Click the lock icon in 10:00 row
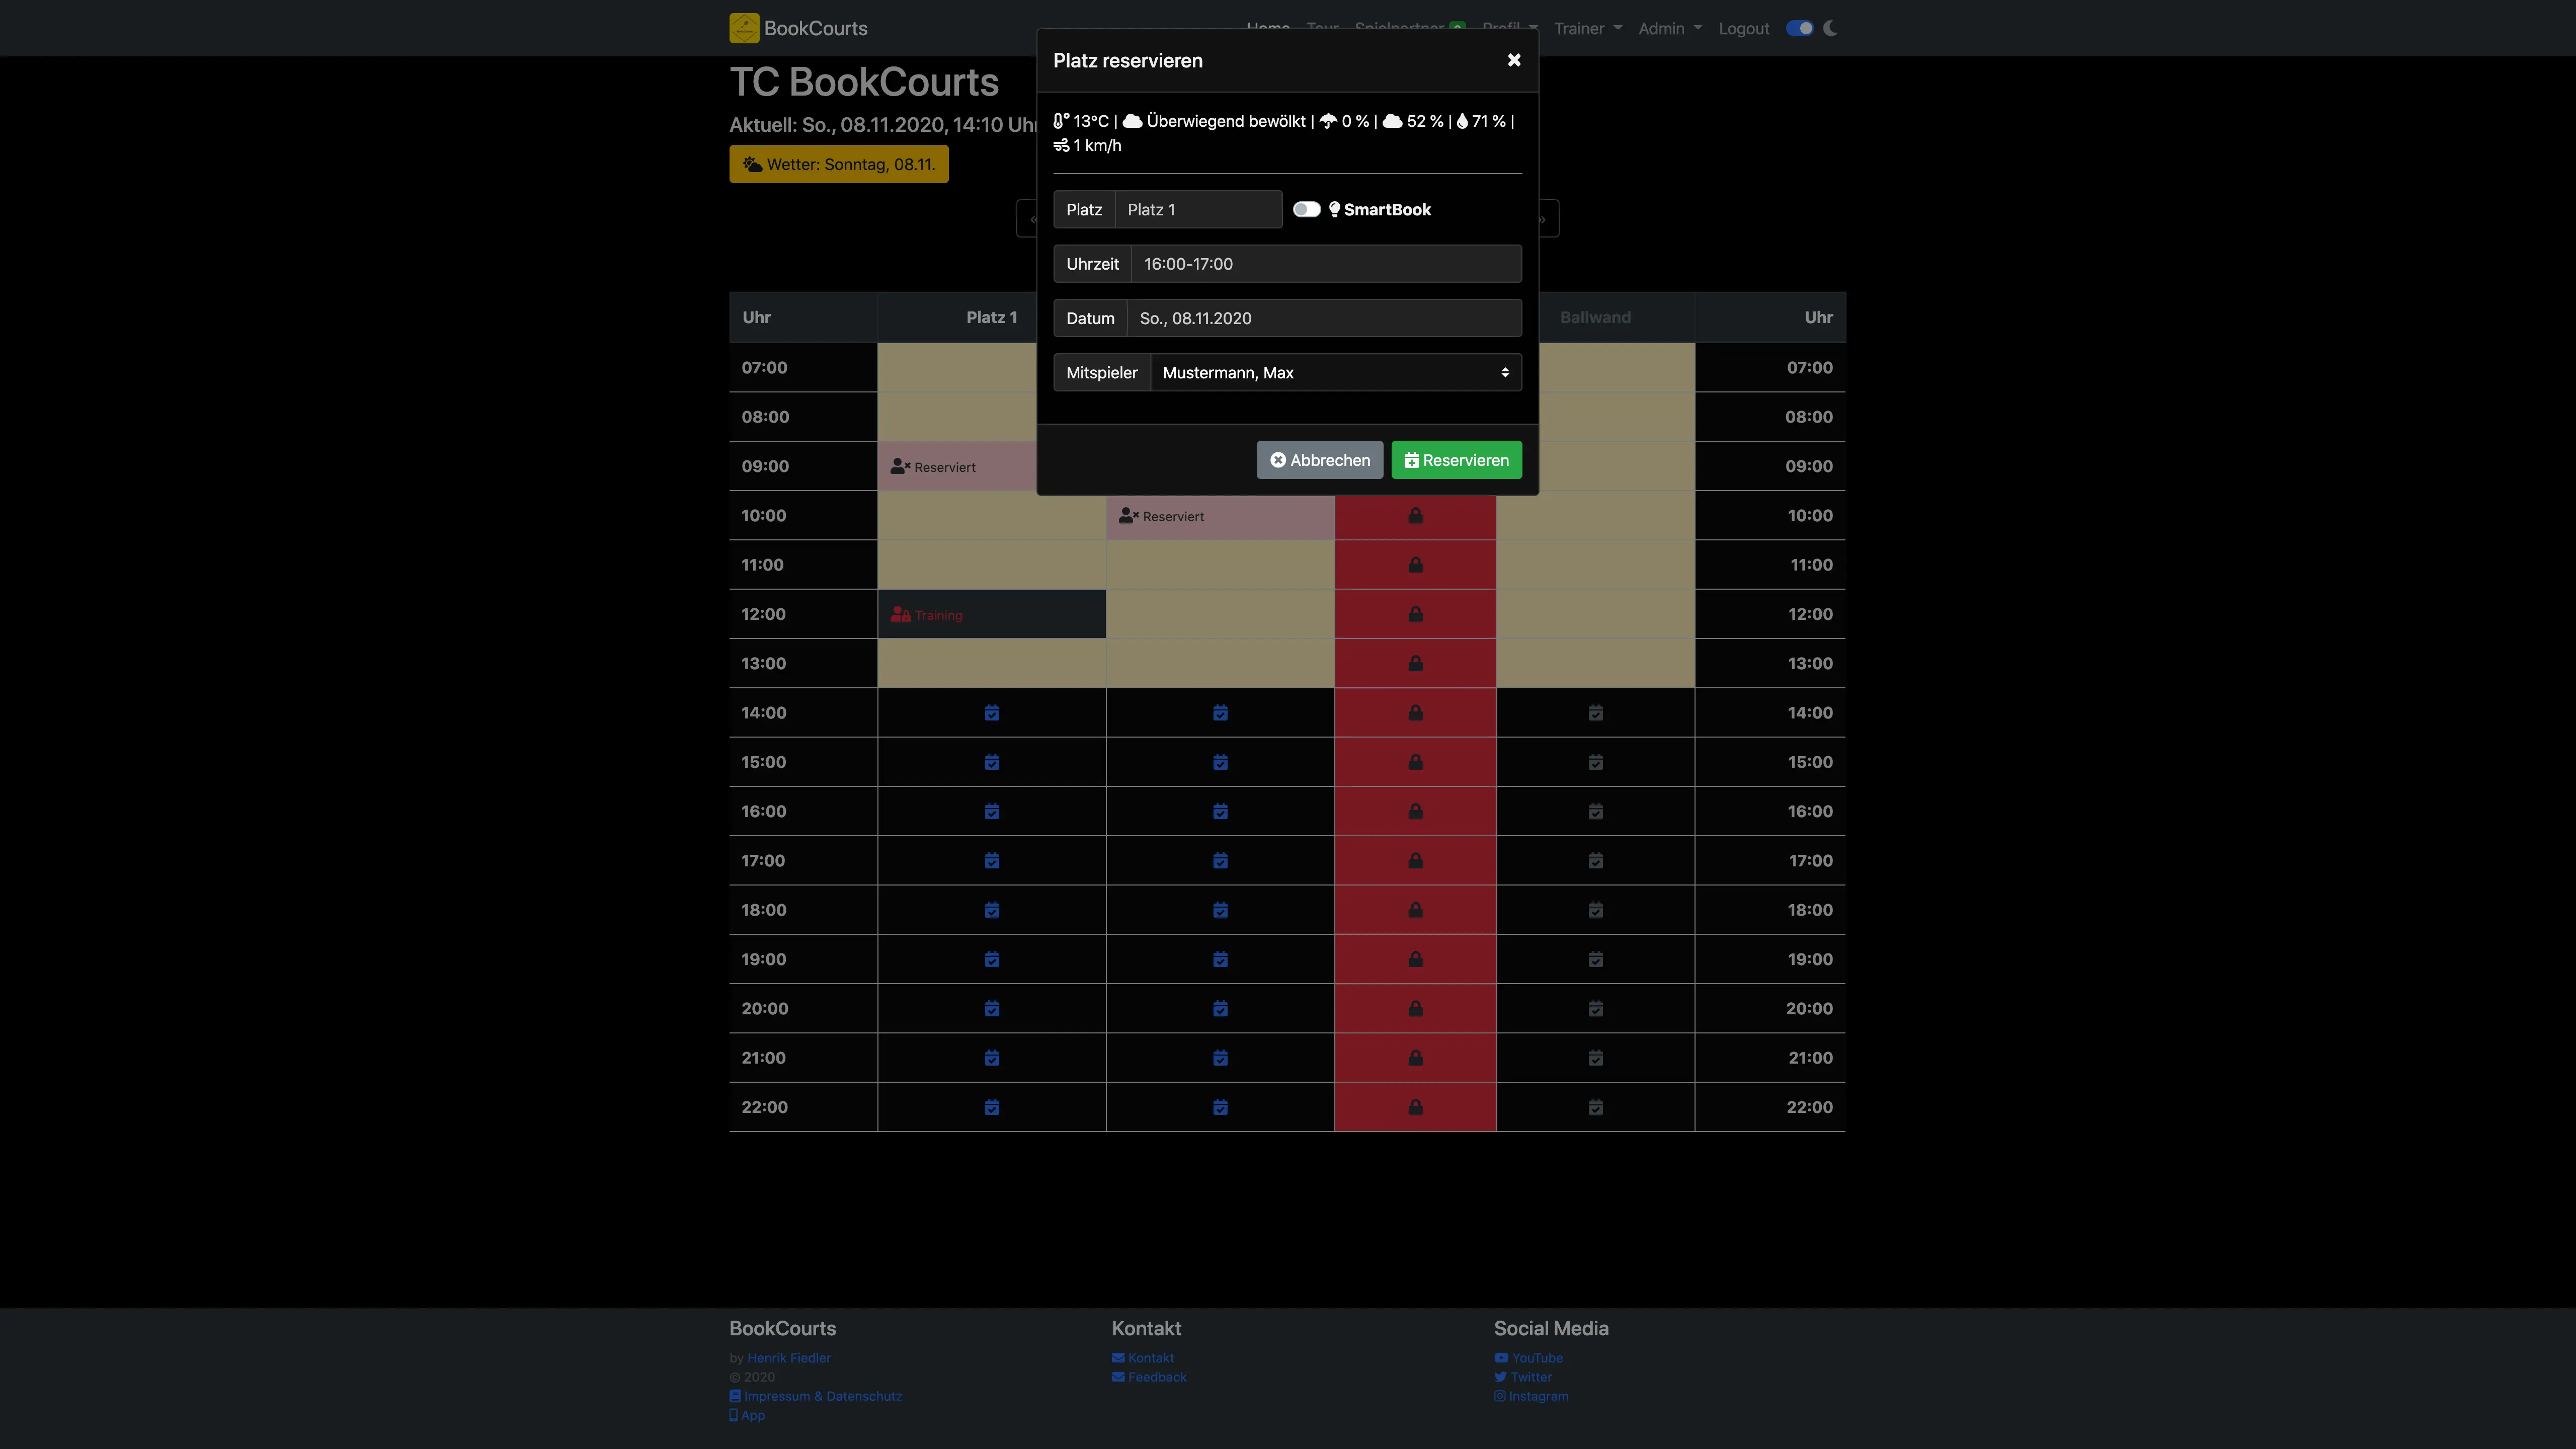Viewport: 2576px width, 1449px height. tap(1415, 515)
